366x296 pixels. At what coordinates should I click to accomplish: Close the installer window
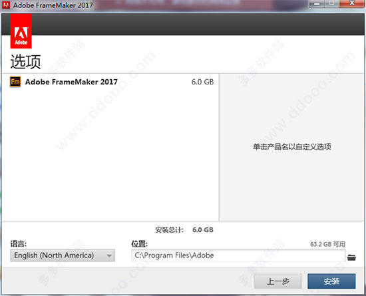tap(352, 3)
